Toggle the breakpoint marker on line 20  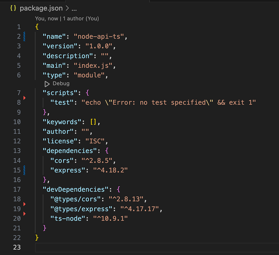(x=24, y=214)
